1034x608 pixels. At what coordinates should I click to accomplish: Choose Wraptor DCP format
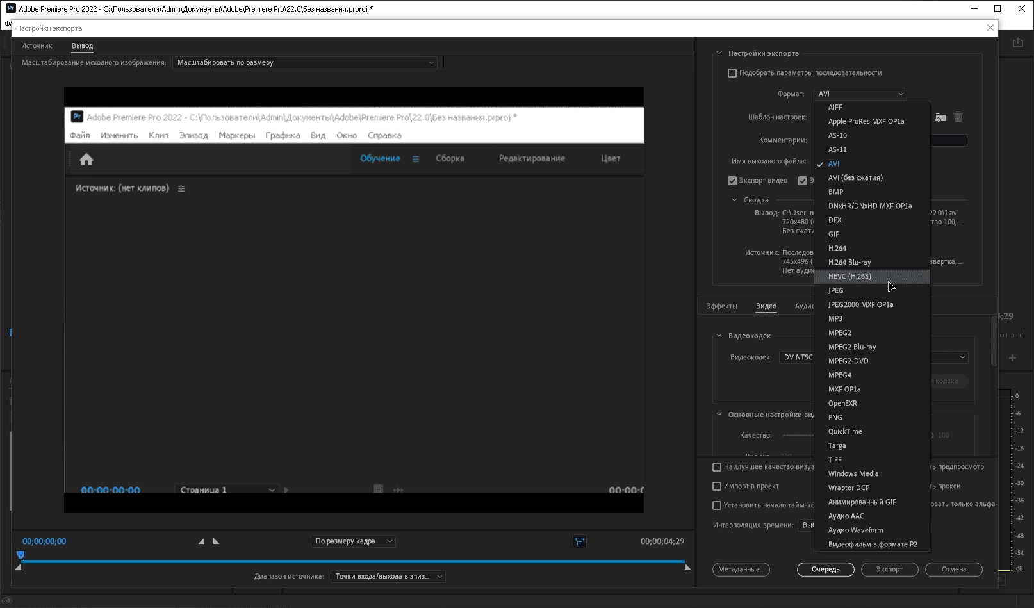(x=872, y=488)
